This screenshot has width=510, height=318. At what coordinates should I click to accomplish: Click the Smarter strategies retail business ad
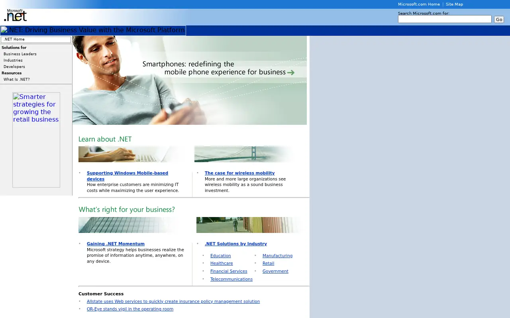pyautogui.click(x=36, y=140)
